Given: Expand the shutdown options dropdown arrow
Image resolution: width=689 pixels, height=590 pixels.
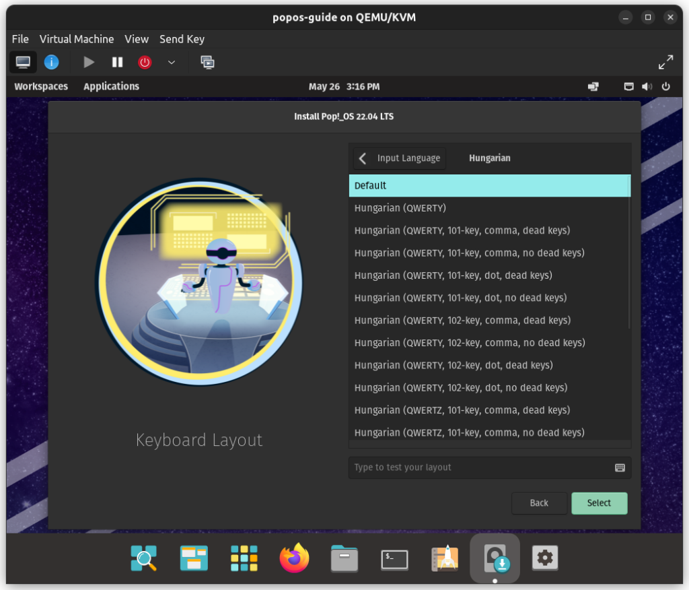Looking at the screenshot, I should point(172,62).
